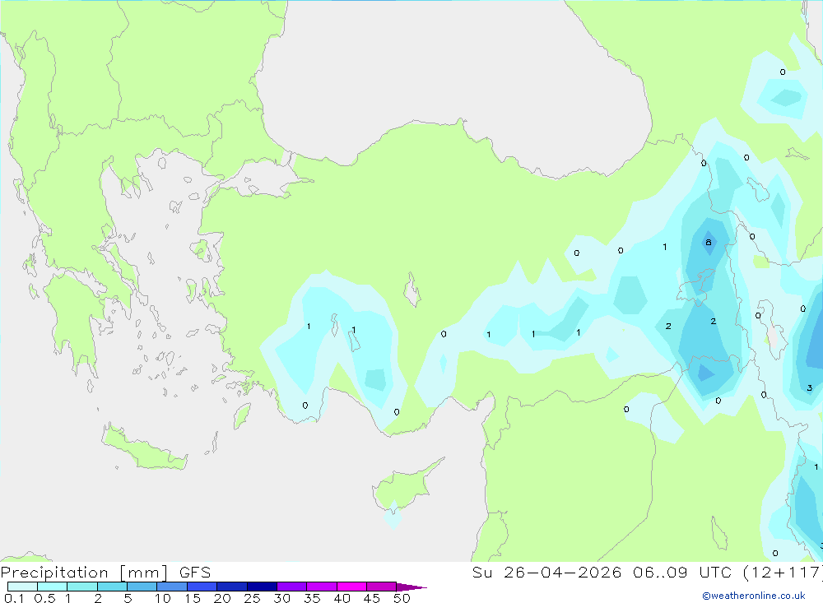Select the 5–10 mm legend color box

(x=142, y=587)
